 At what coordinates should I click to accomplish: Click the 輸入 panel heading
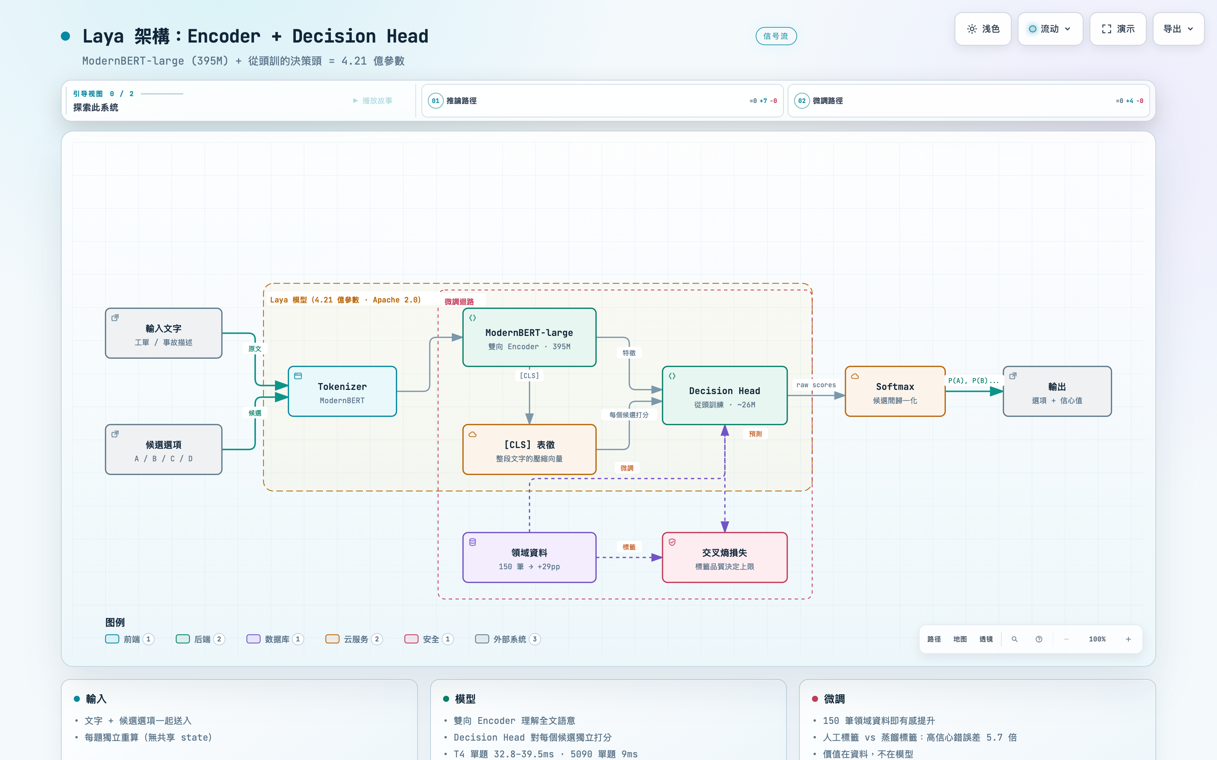click(x=96, y=699)
